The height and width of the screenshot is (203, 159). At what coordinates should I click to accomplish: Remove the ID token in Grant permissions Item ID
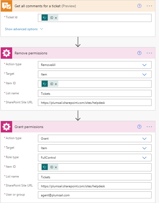click(56, 167)
